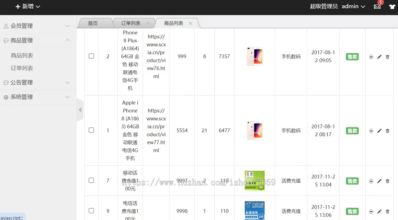
Task: Expand the 系统管理 menu section
Action: click(36, 97)
